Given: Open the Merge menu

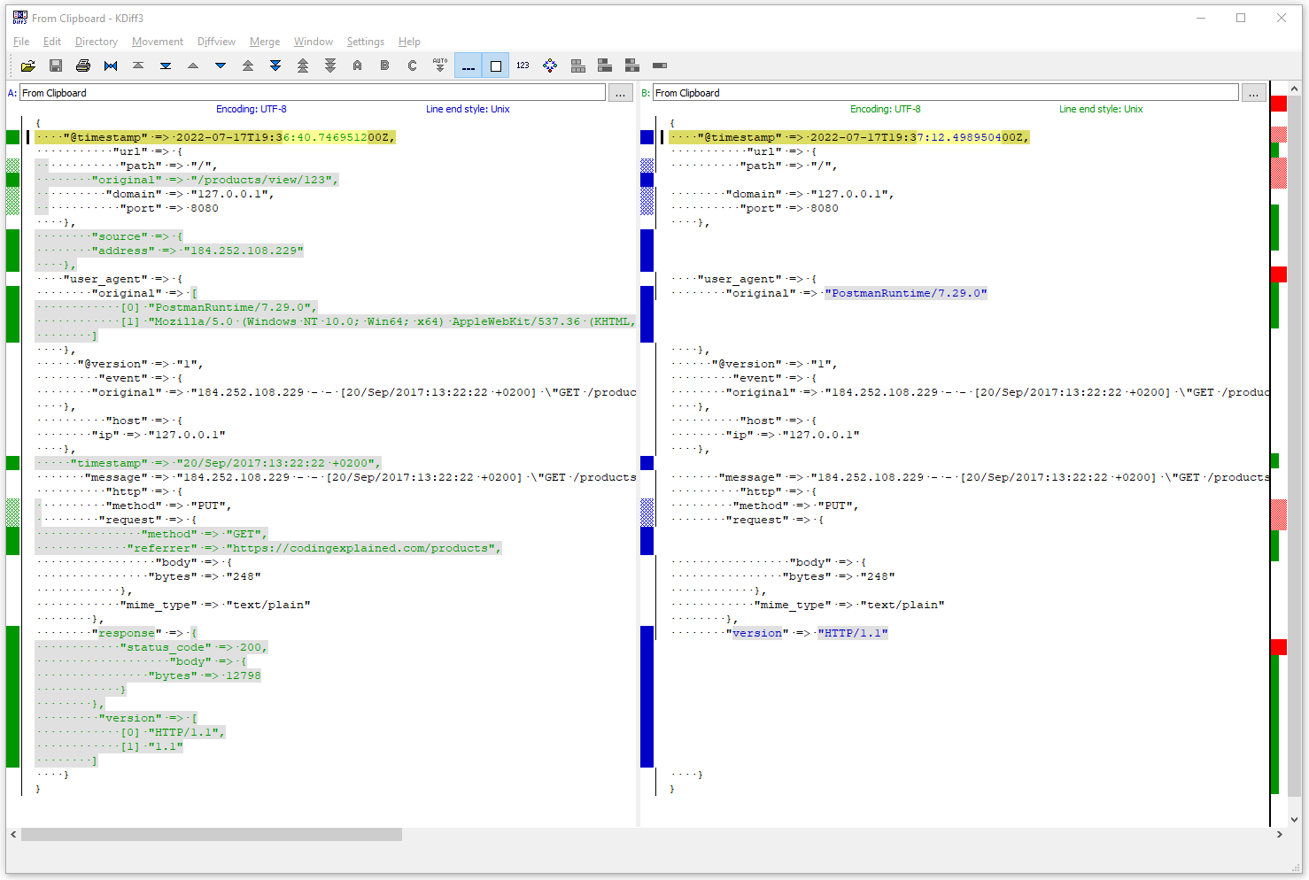Looking at the screenshot, I should point(264,42).
